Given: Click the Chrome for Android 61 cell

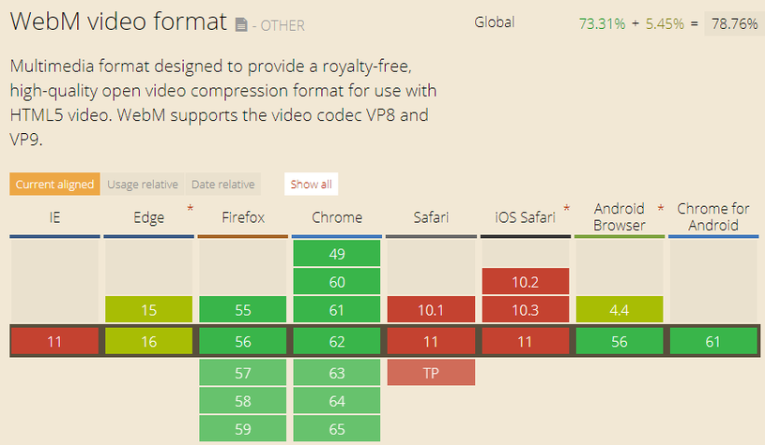Looking at the screenshot, I should click(x=712, y=342).
